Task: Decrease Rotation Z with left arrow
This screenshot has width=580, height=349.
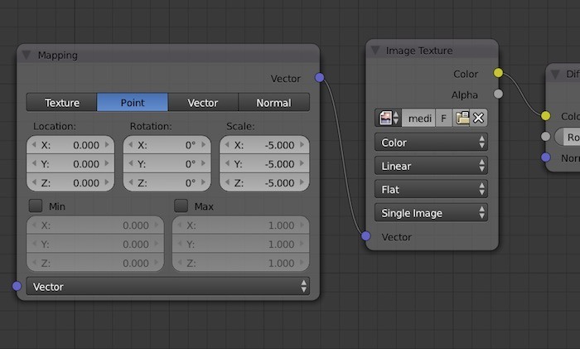Action: 131,182
